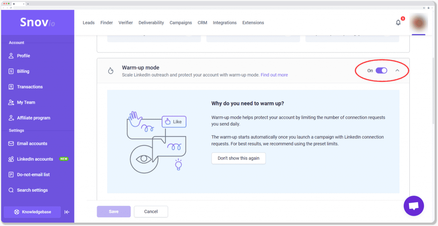438x226 pixels.
Task: Collapse the sidebar with arrow icon
Action: tap(67, 212)
